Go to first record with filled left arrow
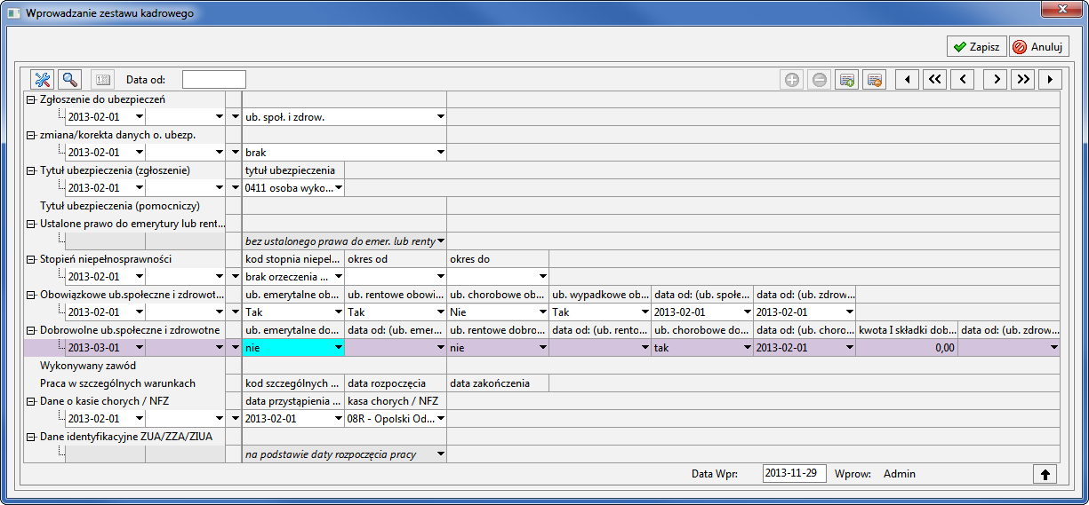This screenshot has width=1089, height=505. 907,80
